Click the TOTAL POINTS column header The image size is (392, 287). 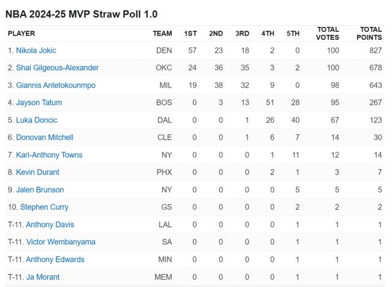click(370, 33)
